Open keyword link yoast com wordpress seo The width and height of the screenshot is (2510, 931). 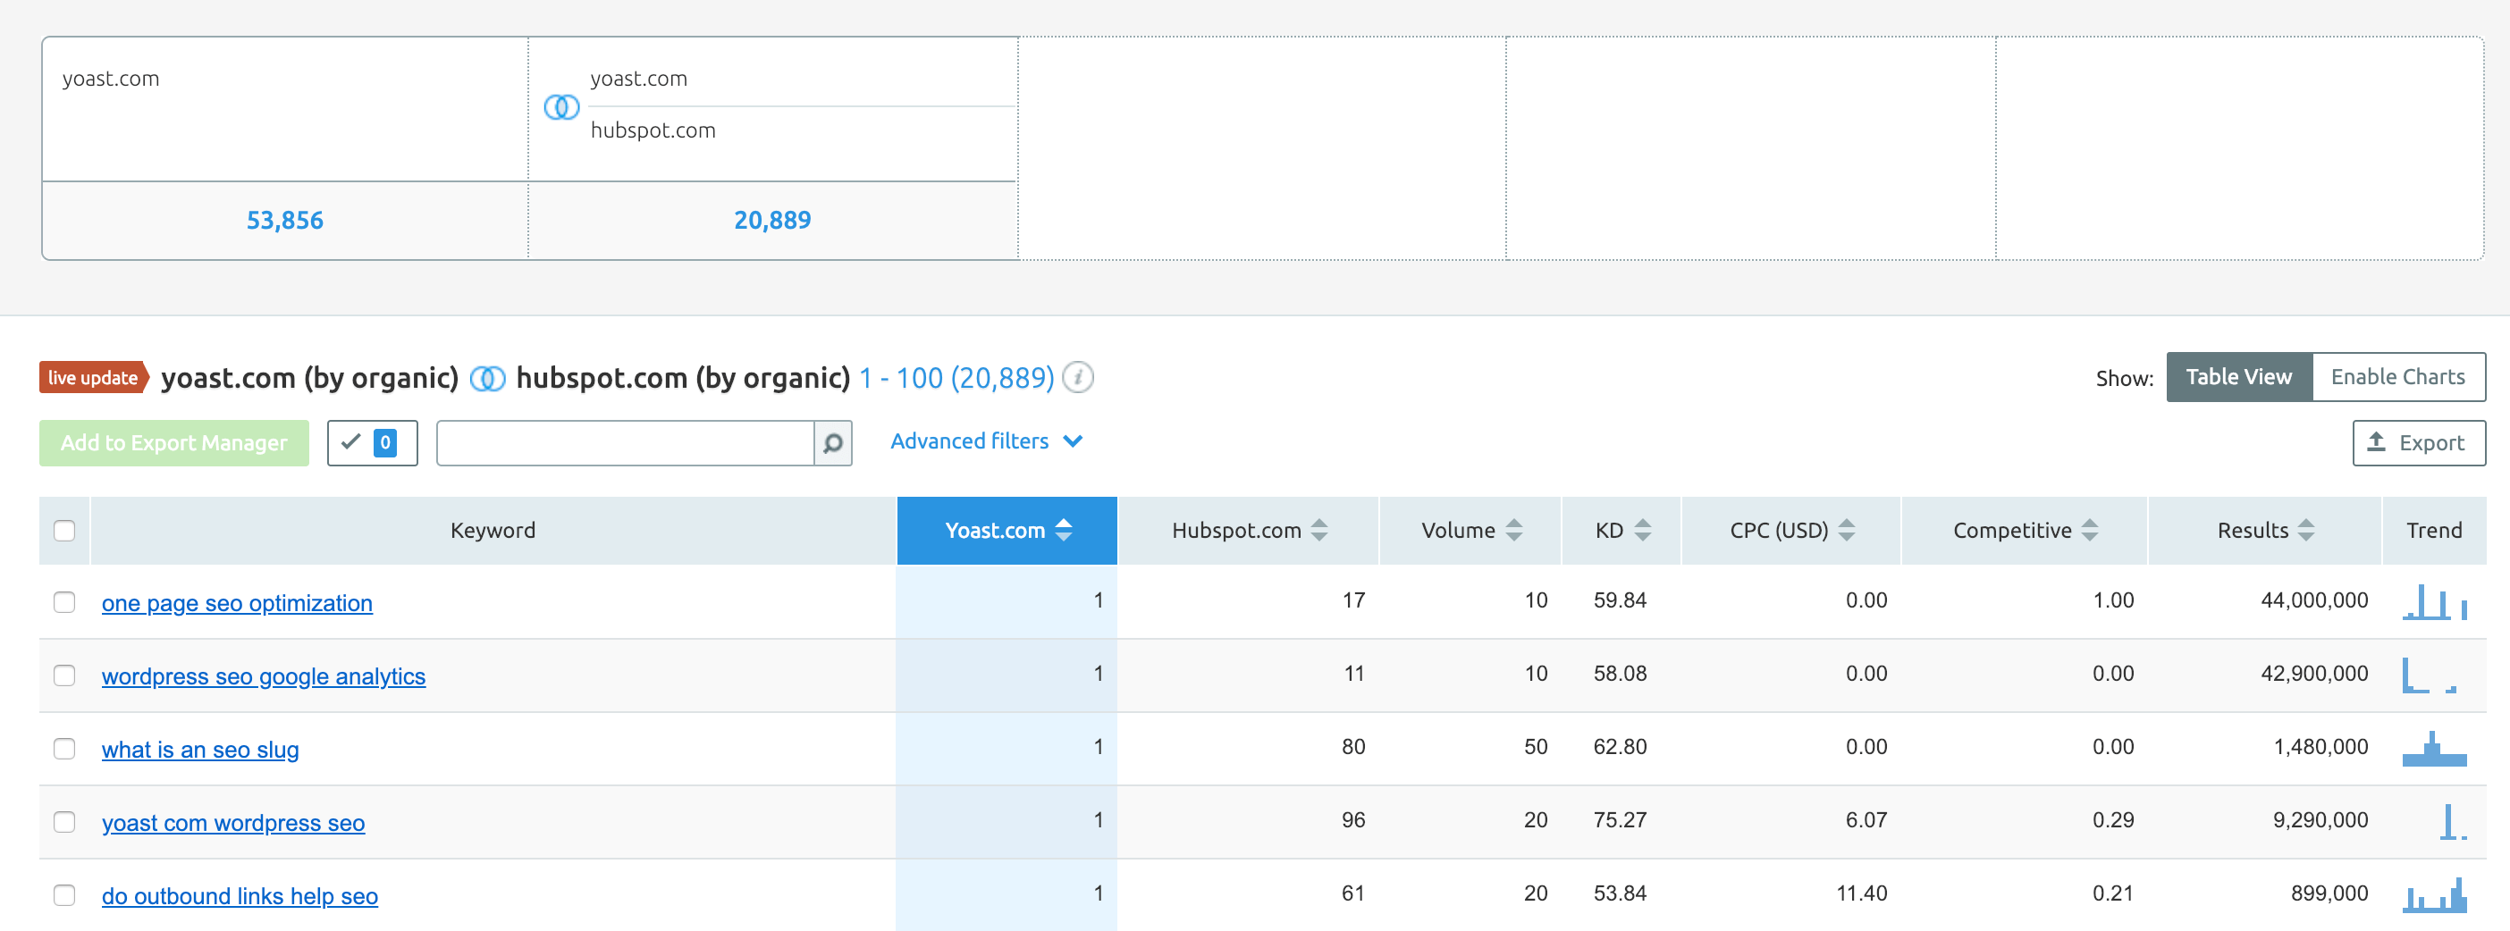point(233,822)
